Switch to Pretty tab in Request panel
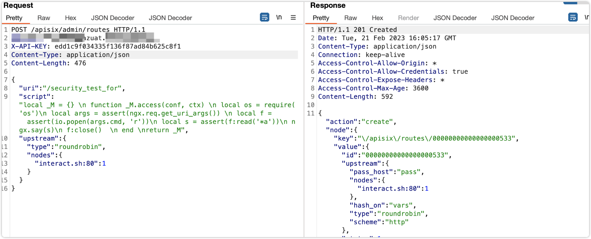591x239 pixels. tap(14, 18)
